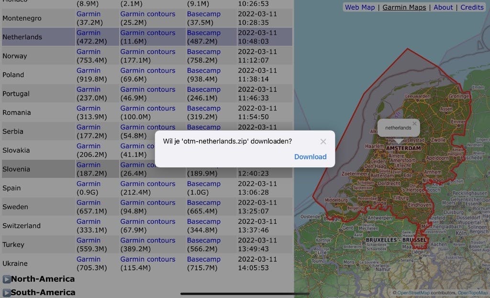Download Basecamp map for Norway

204,52
